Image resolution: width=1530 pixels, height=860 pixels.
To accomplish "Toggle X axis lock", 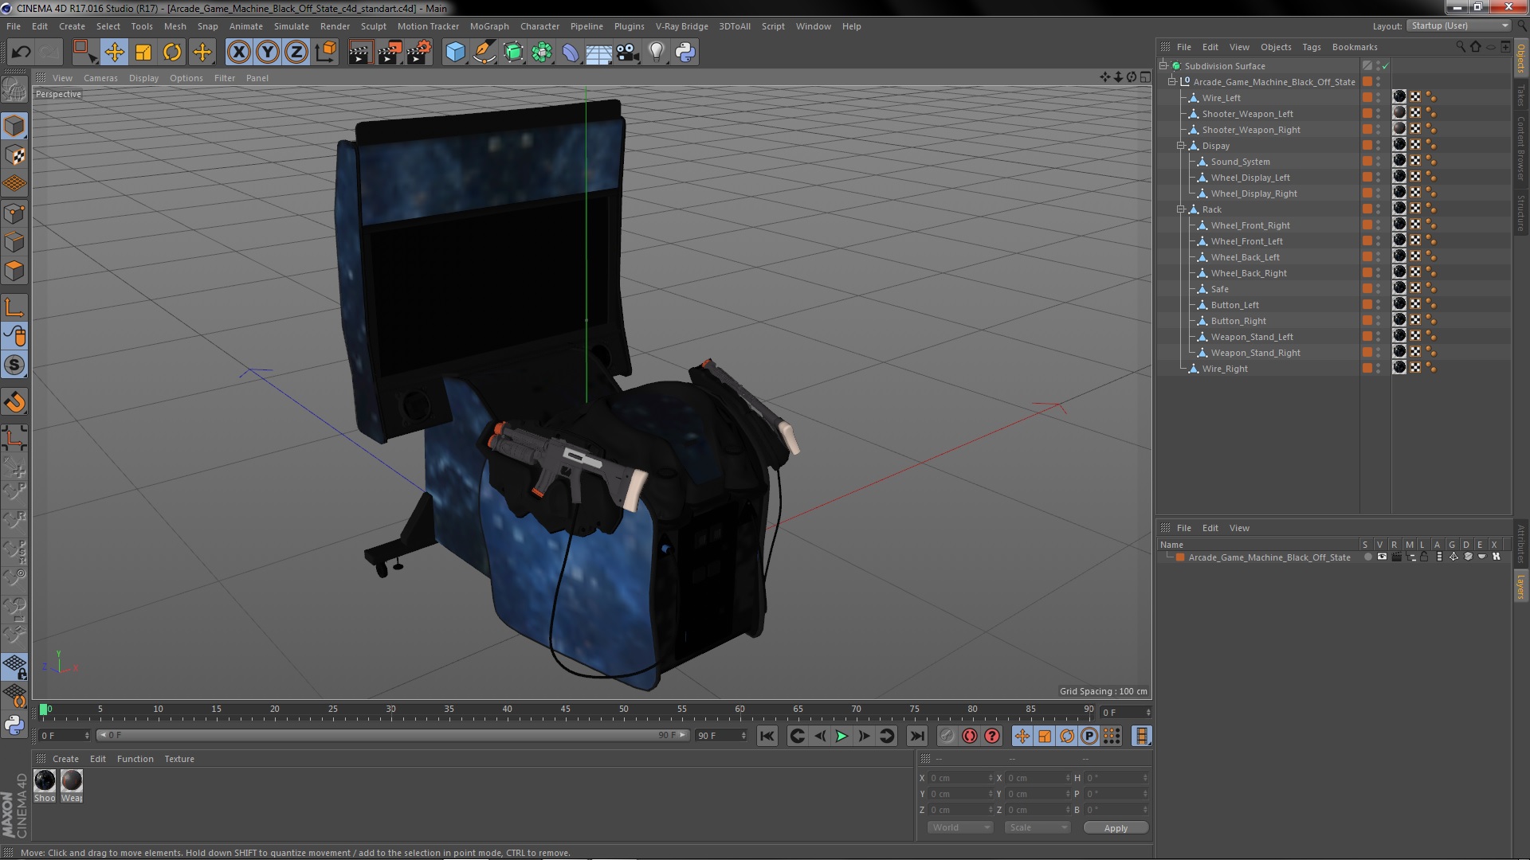I will (x=238, y=53).
